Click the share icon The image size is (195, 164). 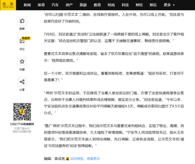click(22, 82)
